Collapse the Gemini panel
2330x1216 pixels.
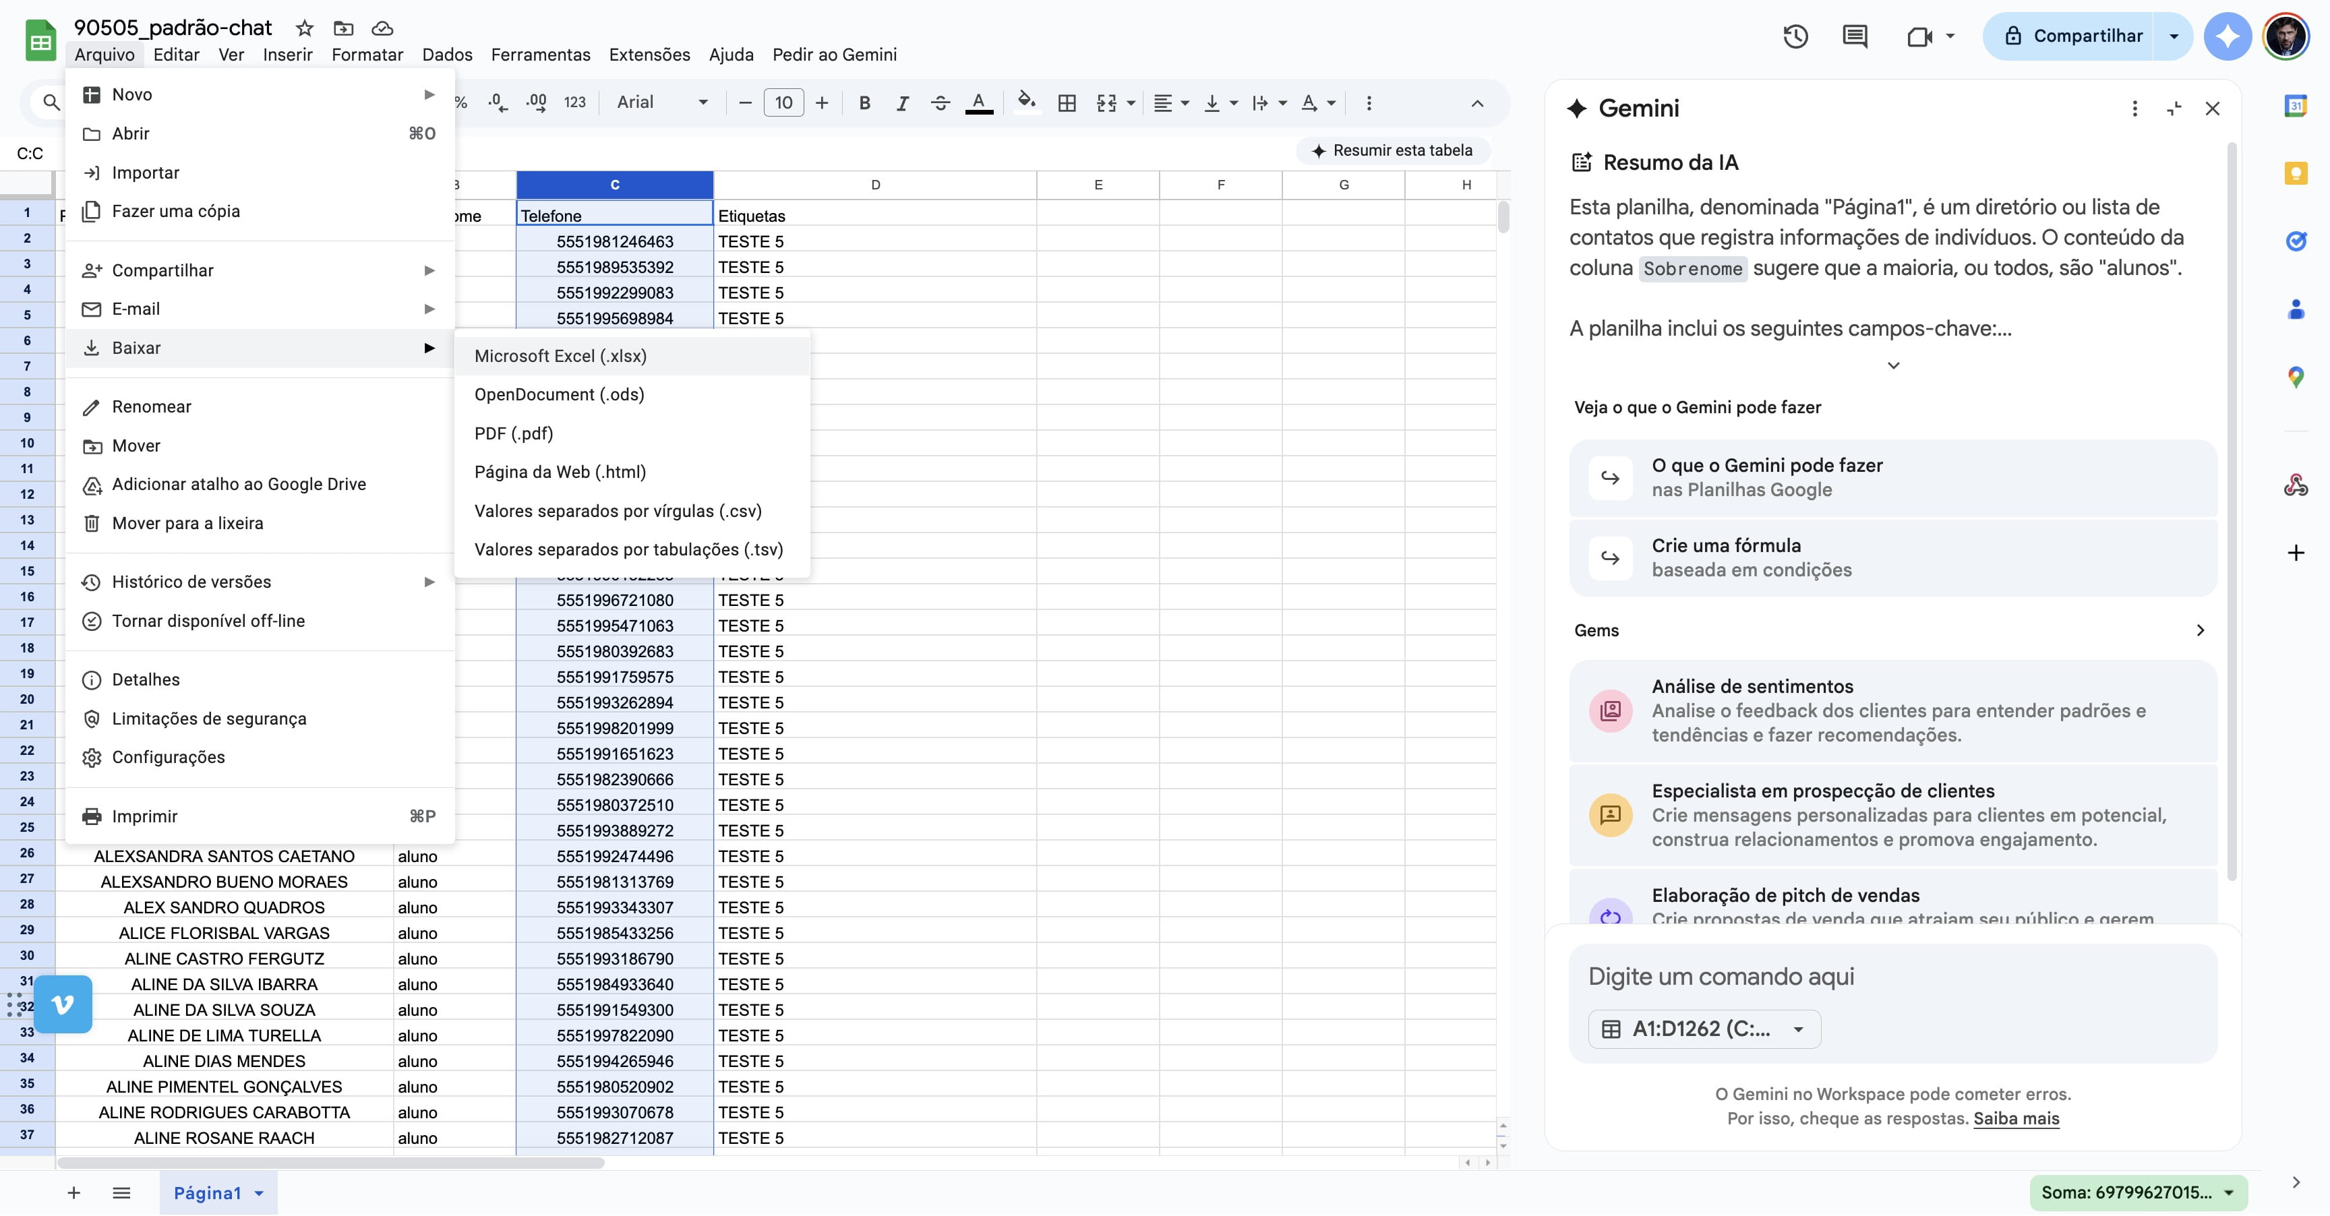tap(2174, 109)
